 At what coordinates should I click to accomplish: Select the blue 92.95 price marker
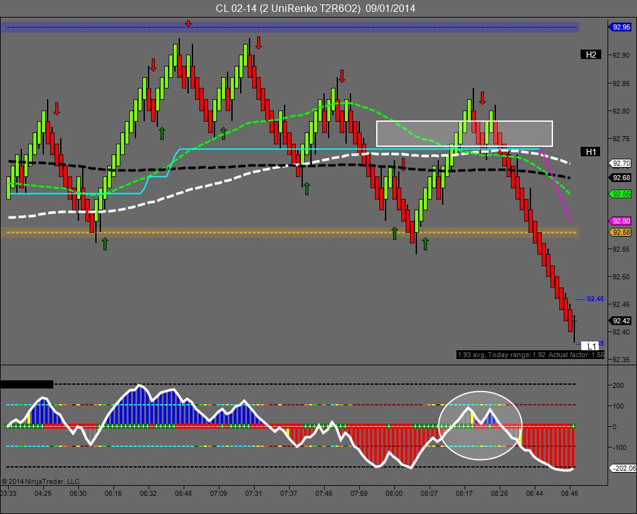tap(620, 27)
